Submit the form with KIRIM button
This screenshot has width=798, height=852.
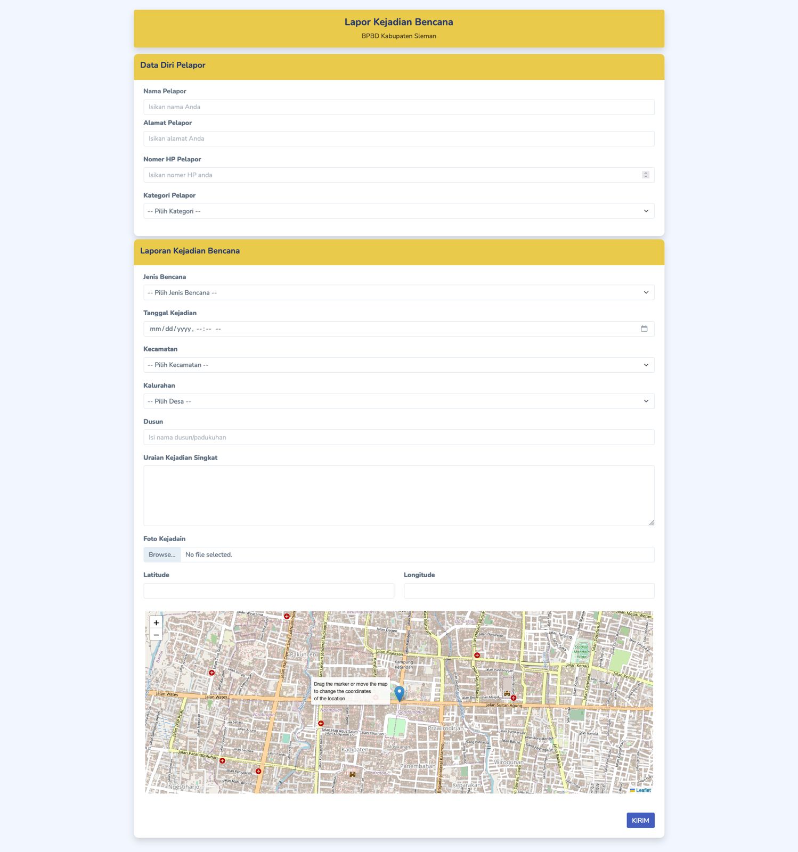[640, 821]
